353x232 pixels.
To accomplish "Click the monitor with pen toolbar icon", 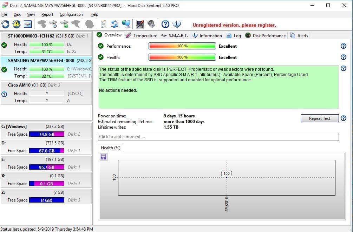I will coord(140,24).
